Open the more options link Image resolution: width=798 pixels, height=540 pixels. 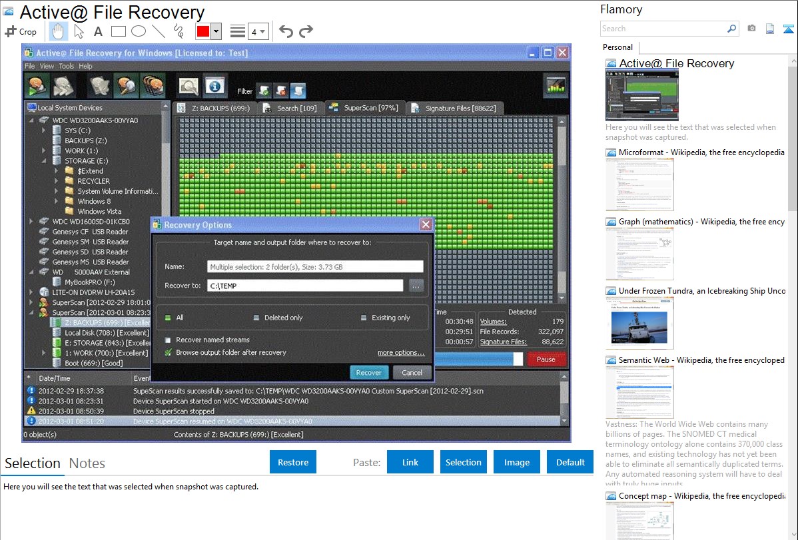click(x=401, y=353)
